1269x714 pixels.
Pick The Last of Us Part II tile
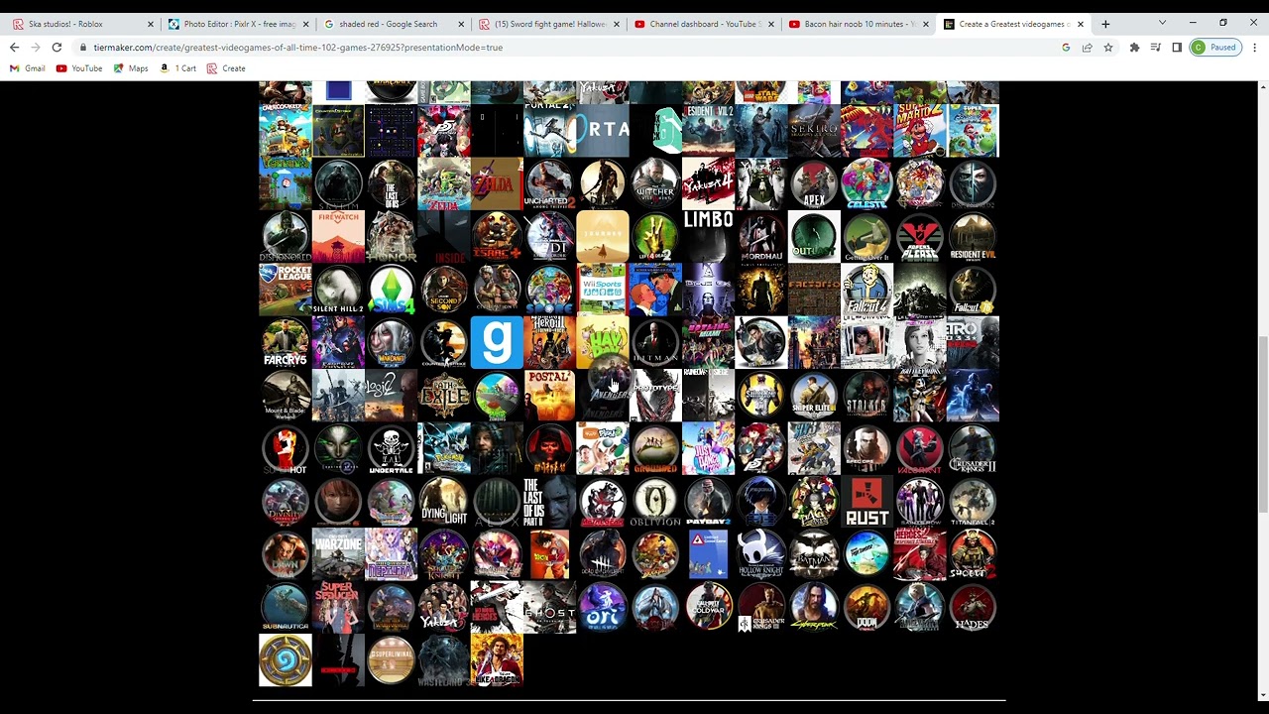pos(549,502)
